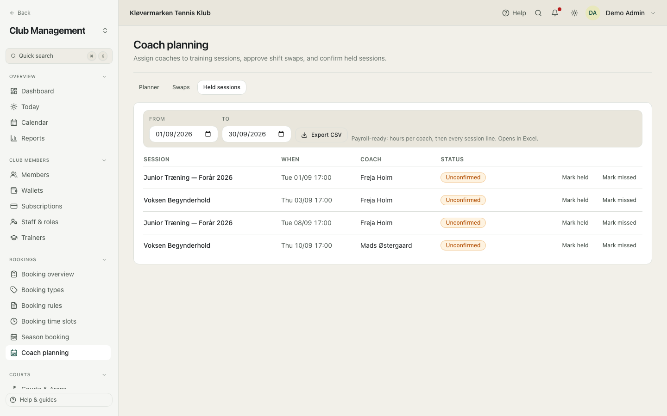The height and width of the screenshot is (416, 667).
Task: Collapse the Bookings sidebar section
Action: tap(104, 260)
